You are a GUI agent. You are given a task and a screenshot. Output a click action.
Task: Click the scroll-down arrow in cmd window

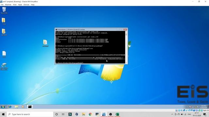pyautogui.click(x=126, y=62)
